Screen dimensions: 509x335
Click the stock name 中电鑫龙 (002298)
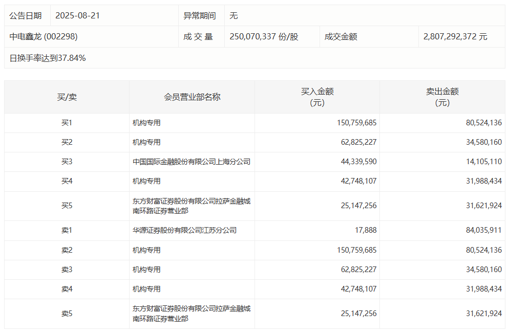pyautogui.click(x=44, y=37)
